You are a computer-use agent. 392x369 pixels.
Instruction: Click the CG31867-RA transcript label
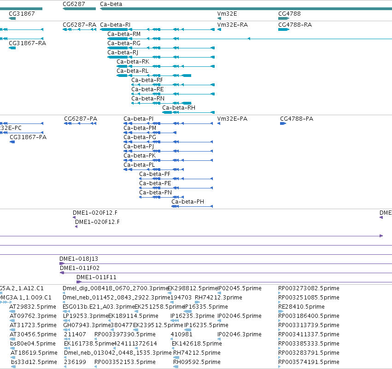pos(28,43)
